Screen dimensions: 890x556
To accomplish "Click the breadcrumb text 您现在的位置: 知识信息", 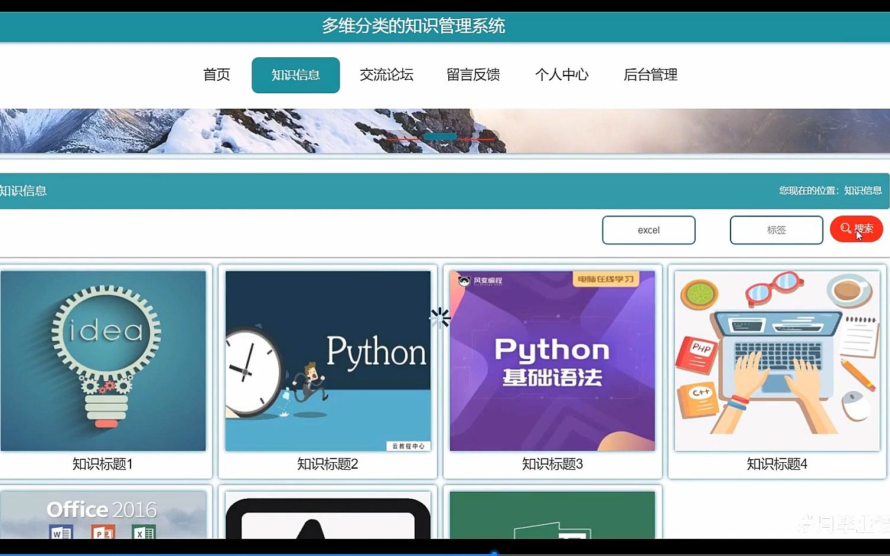I will [830, 191].
